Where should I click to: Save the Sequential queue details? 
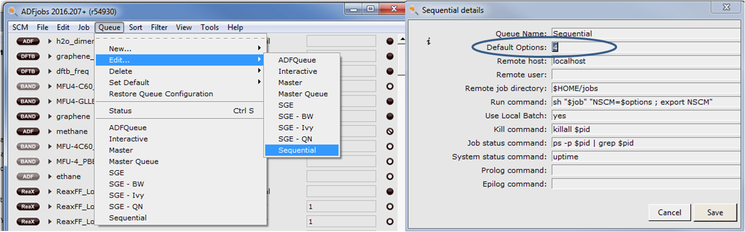click(715, 212)
